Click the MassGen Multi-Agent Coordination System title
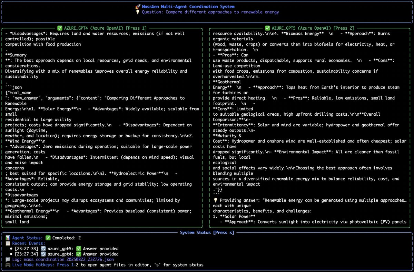Image resolution: width=414 pixels, height=272 pixels. (188, 7)
